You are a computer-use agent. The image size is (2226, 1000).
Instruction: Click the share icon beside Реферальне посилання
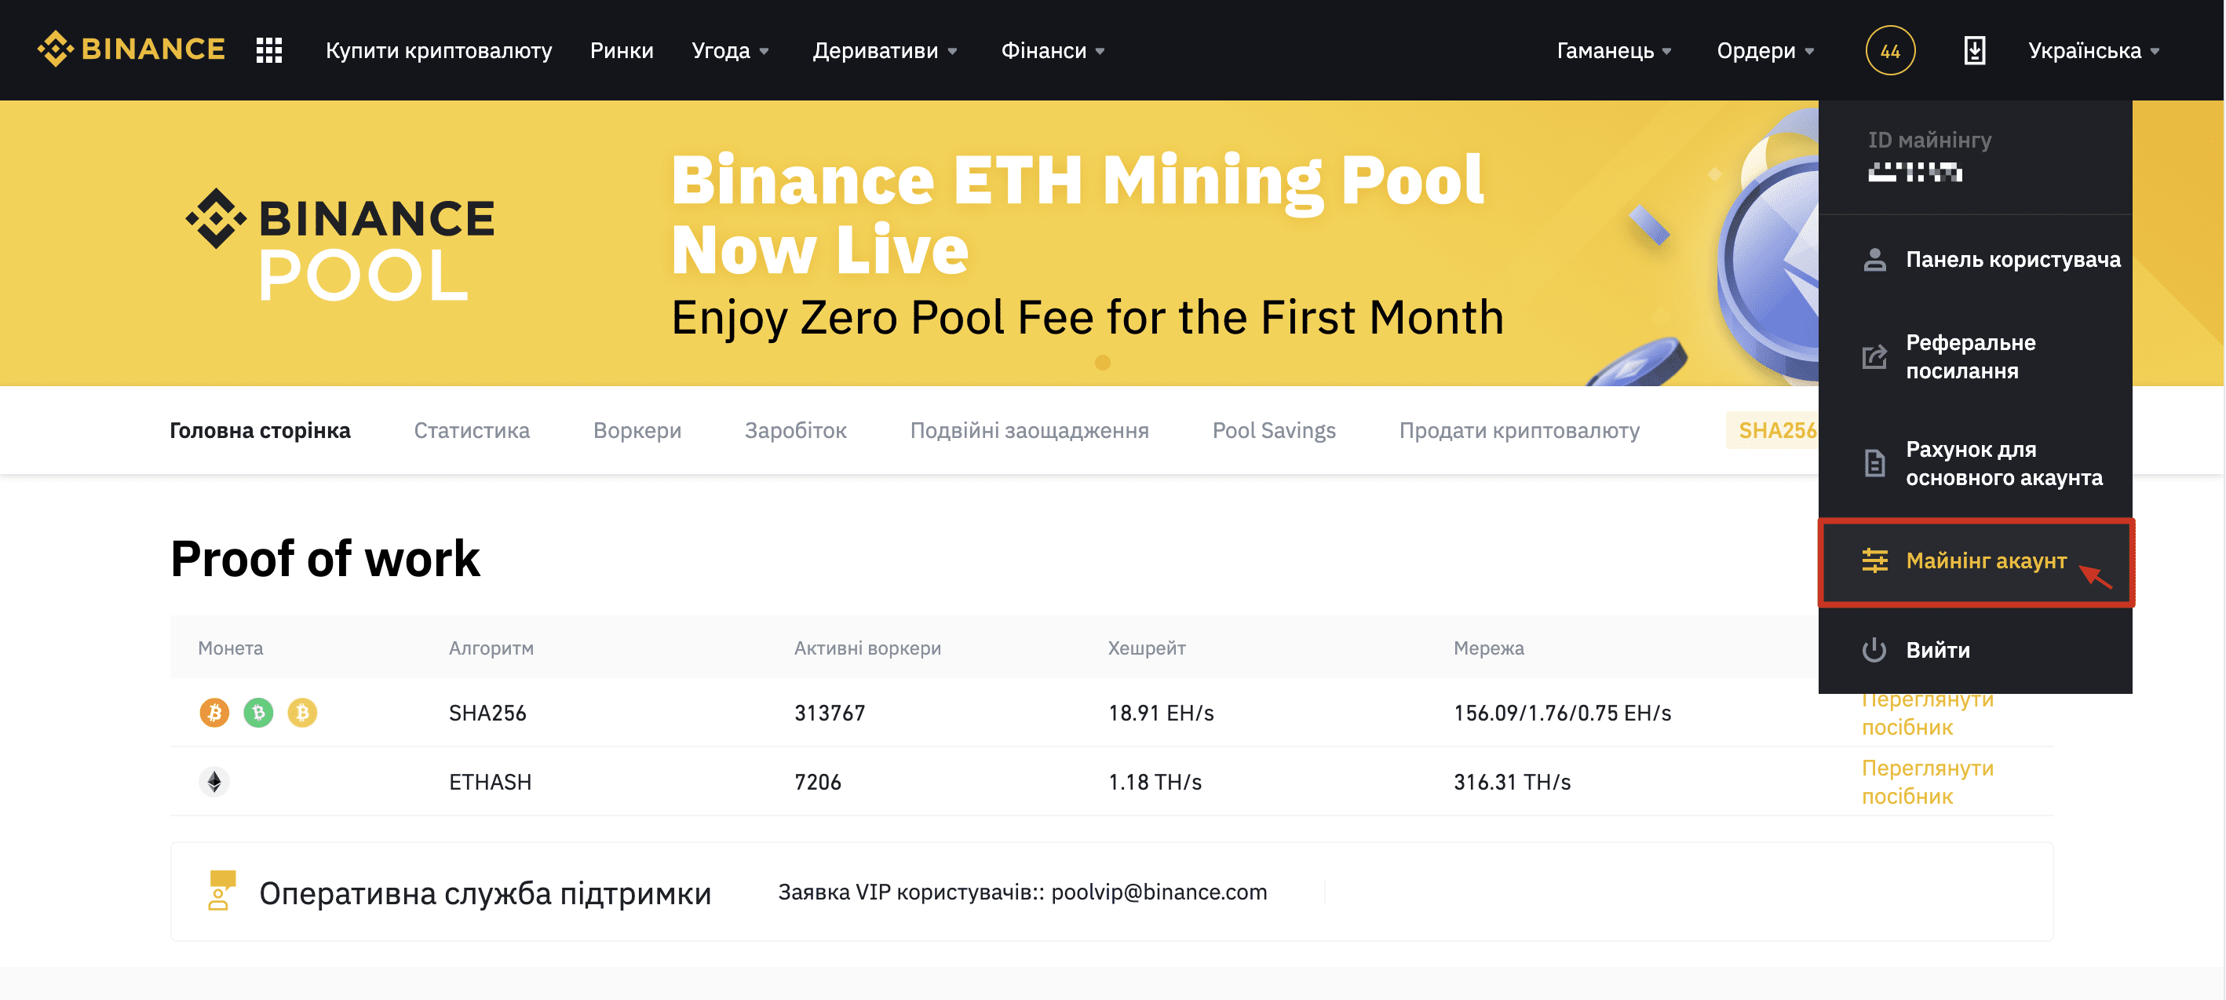tap(1874, 356)
